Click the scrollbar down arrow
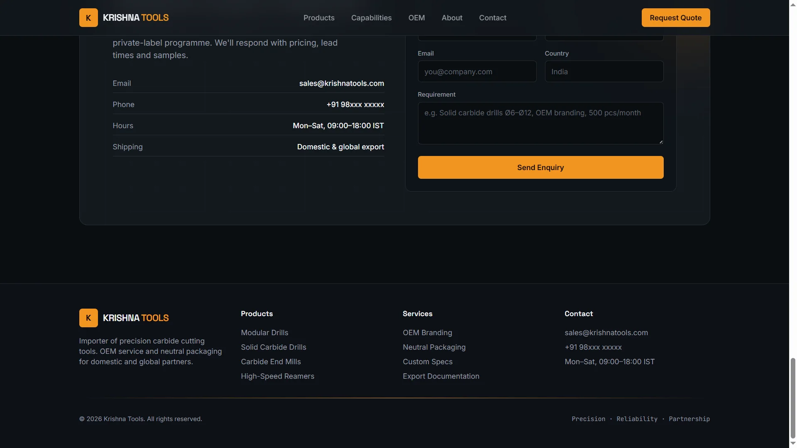Viewport: 797px width, 448px height. pos(793,444)
